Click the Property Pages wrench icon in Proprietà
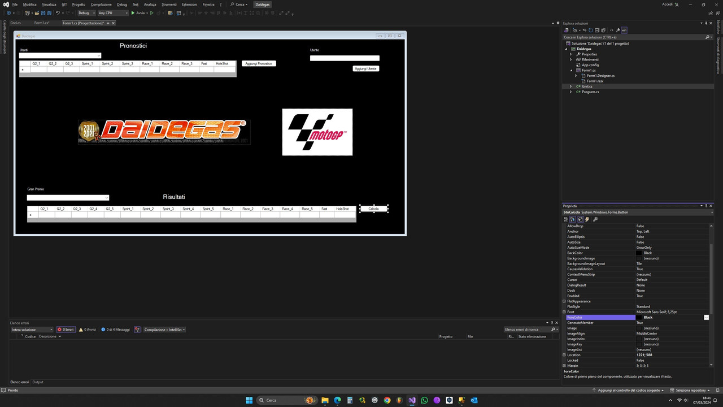This screenshot has height=407, width=723. pyautogui.click(x=595, y=219)
